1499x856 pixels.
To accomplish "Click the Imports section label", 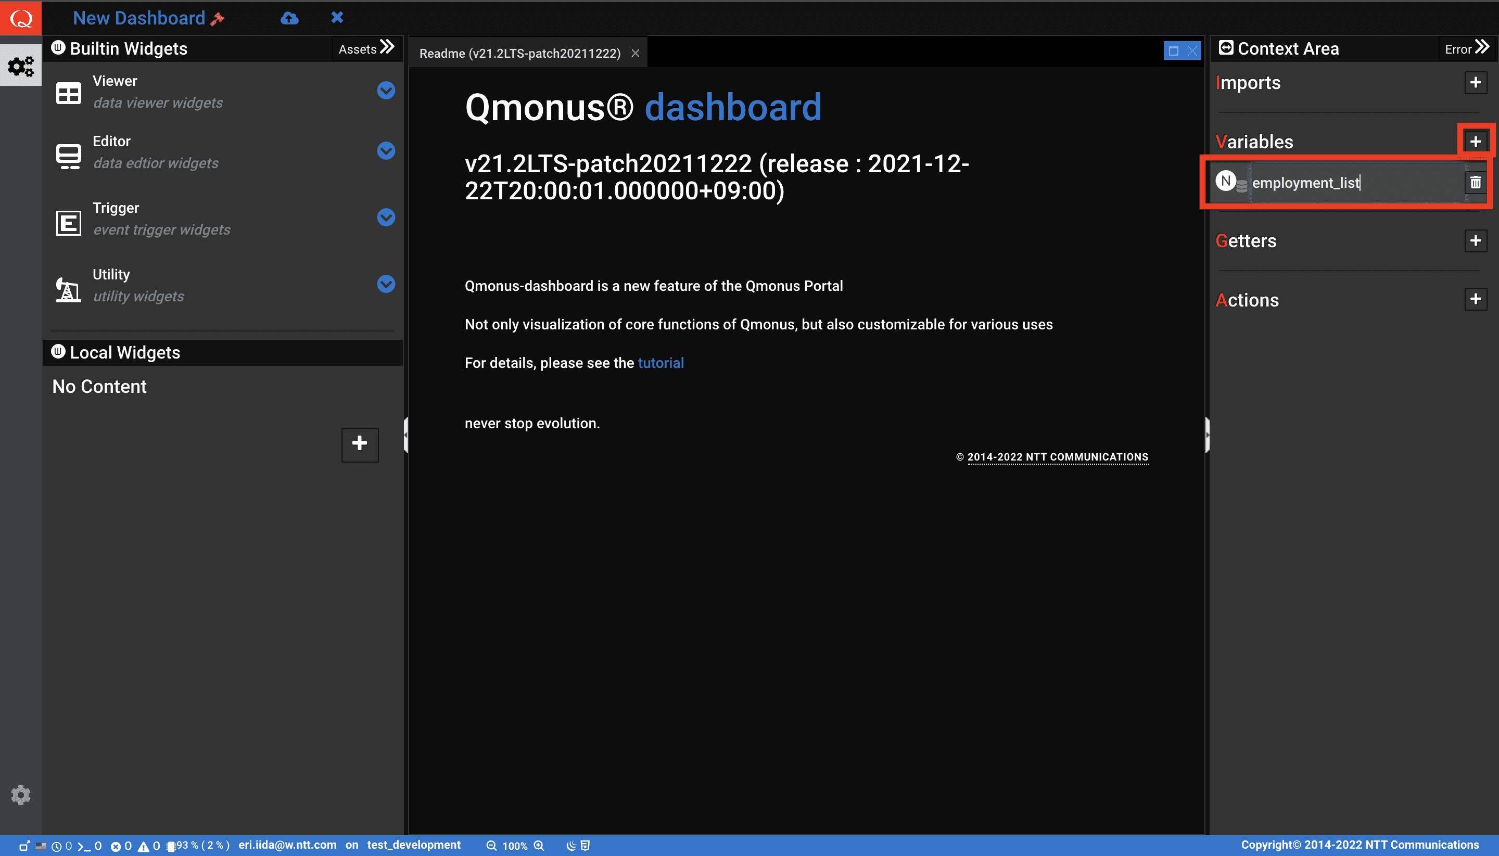I will point(1248,82).
